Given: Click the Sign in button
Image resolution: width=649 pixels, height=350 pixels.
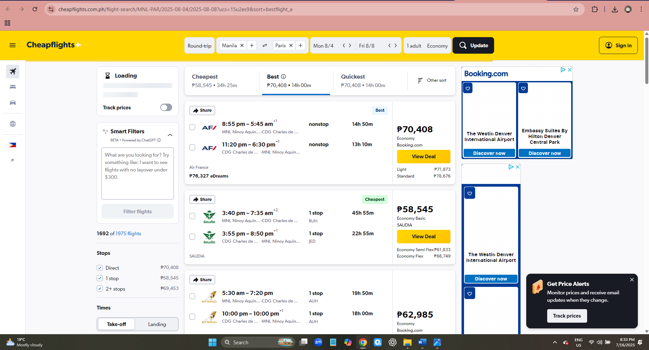Looking at the screenshot, I should [x=618, y=46].
